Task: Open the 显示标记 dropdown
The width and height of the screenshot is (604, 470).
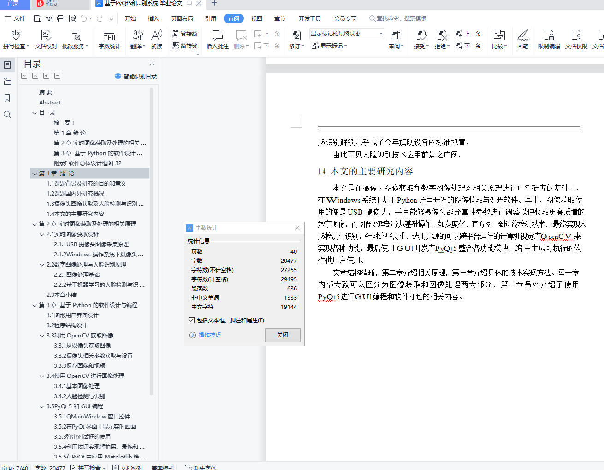Action: (329, 46)
